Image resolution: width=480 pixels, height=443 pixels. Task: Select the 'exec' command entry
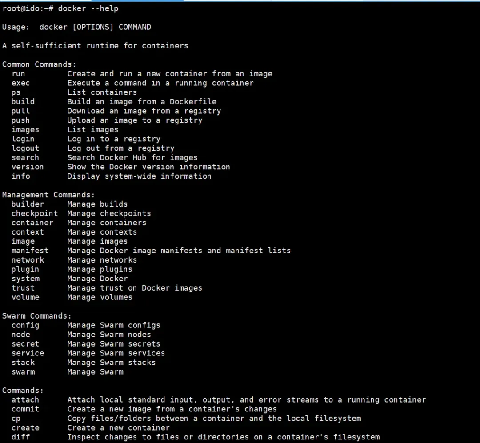coord(20,83)
